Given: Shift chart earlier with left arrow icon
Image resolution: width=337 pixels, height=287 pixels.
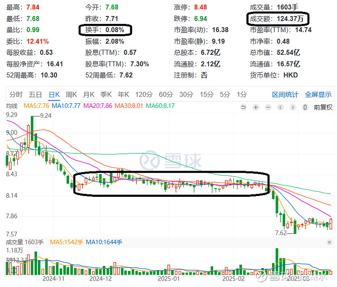Looking at the screenshot, I should coord(280,107).
